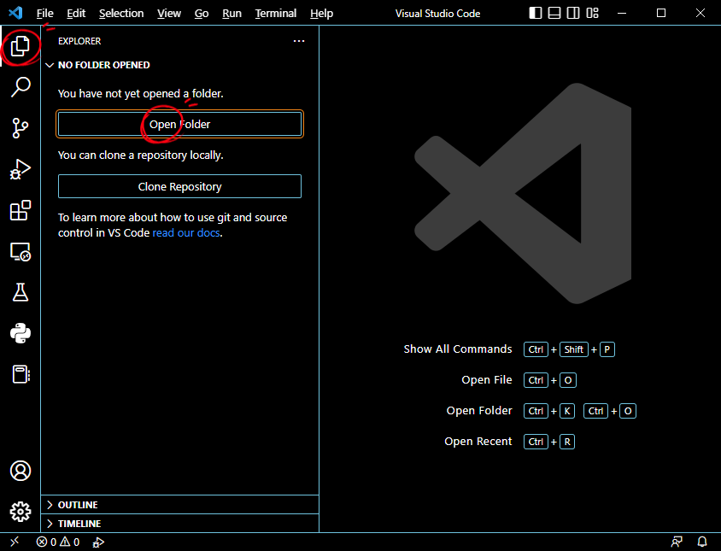Open the Explorer view in activity bar
Screen dimensions: 721x551
21,46
